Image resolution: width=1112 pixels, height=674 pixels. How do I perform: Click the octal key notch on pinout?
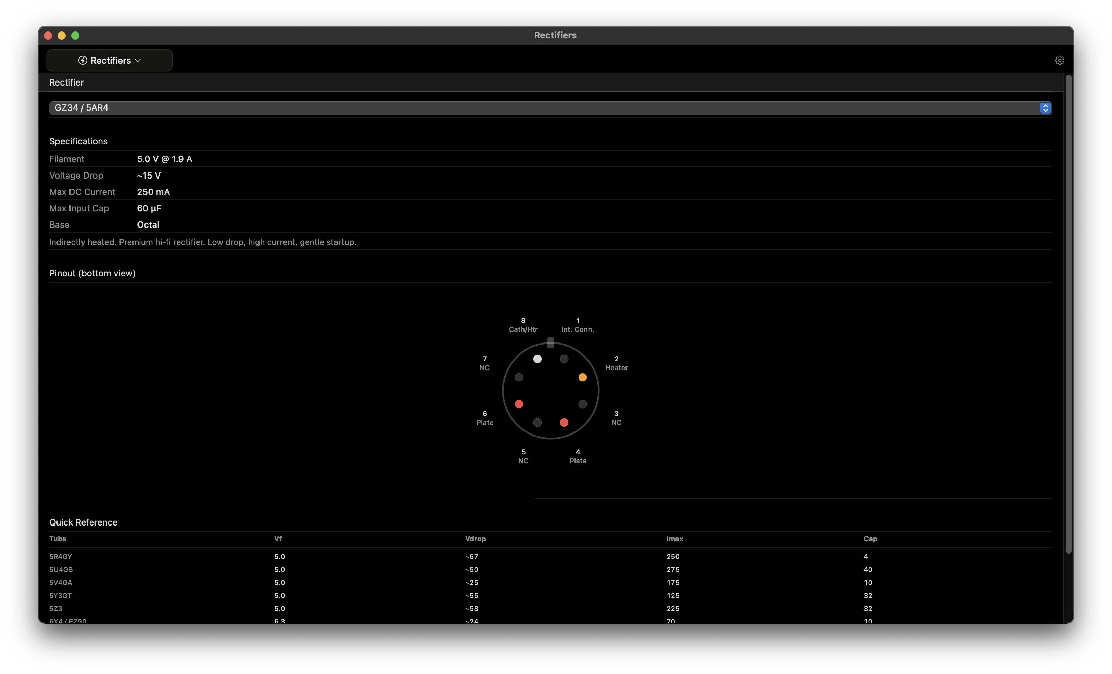(x=551, y=343)
